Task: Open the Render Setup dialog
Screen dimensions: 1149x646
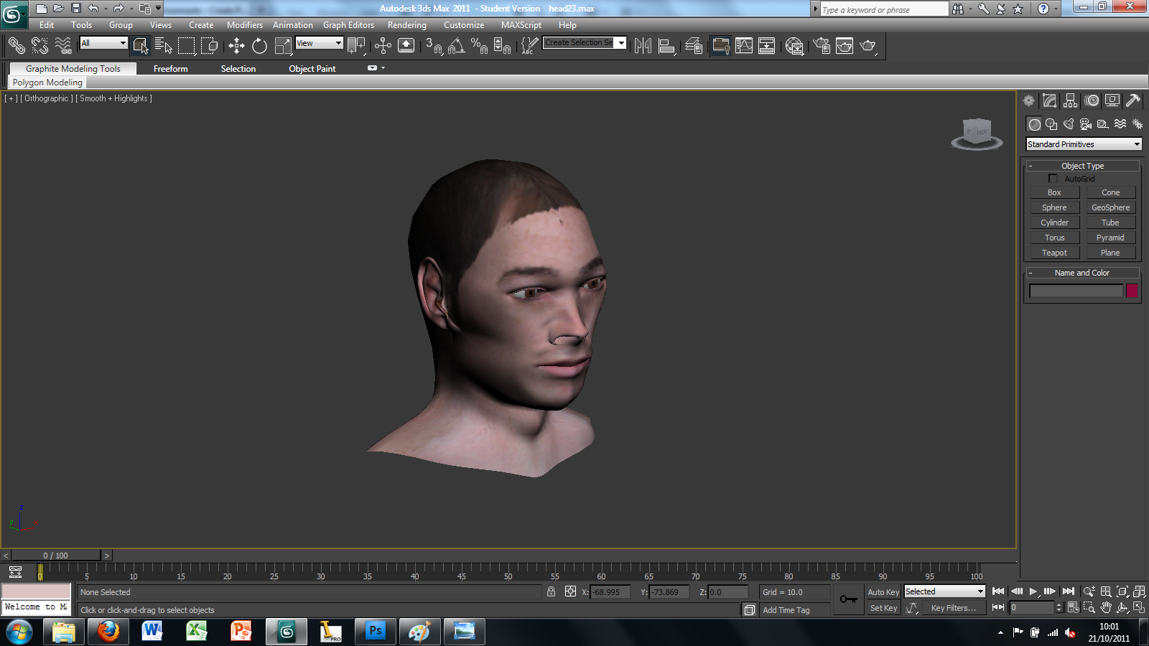Action: tap(822, 46)
